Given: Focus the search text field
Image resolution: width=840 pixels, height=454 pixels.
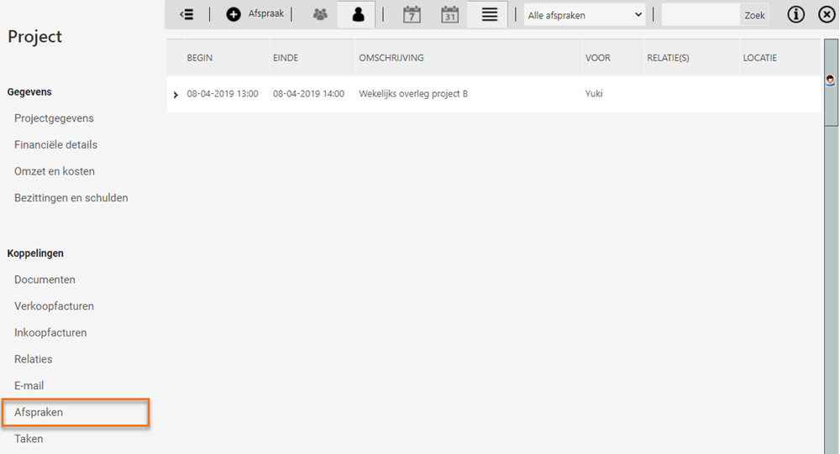Looking at the screenshot, I should (x=701, y=15).
